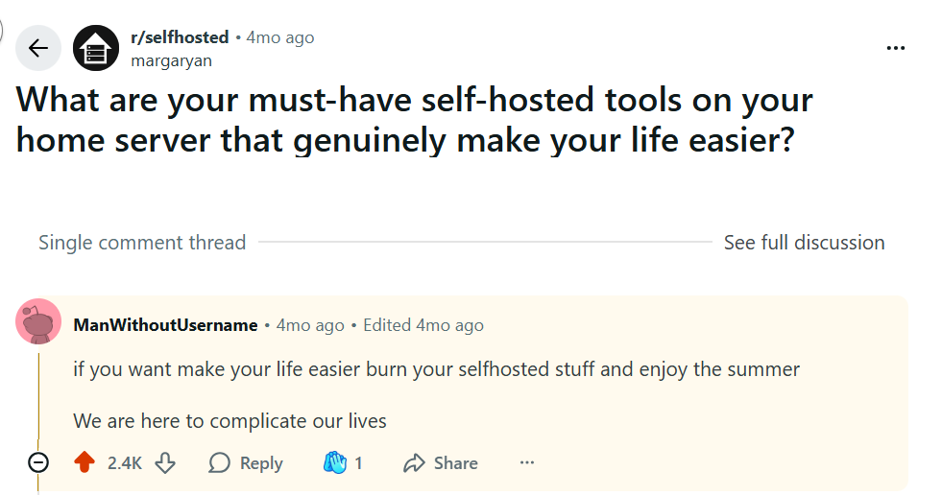
Task: Click the Share arrow icon
Action: click(415, 463)
